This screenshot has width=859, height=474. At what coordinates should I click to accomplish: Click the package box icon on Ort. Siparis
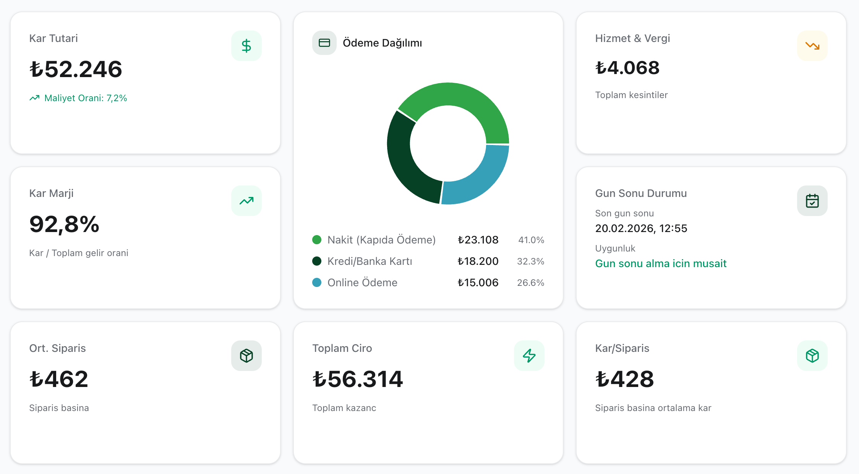point(246,356)
